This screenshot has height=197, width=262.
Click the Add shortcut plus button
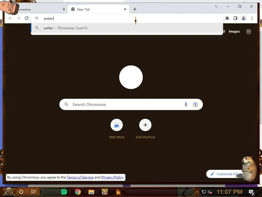pyautogui.click(x=145, y=125)
